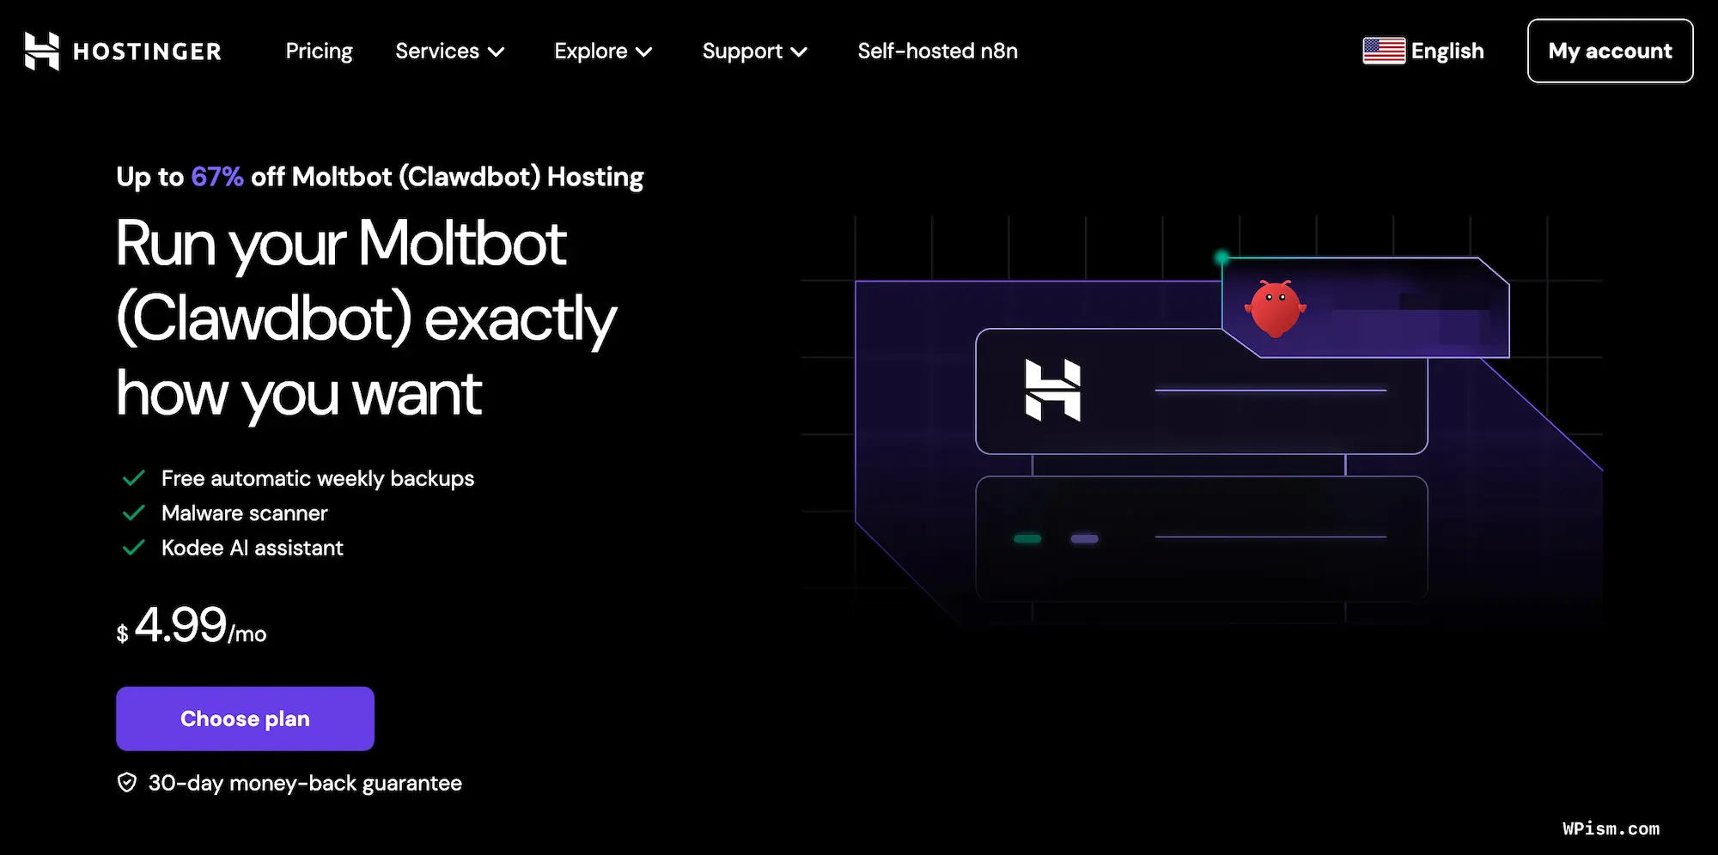The image size is (1718, 855).
Task: Click the green status indicator on the server panel
Action: [x=1027, y=538]
